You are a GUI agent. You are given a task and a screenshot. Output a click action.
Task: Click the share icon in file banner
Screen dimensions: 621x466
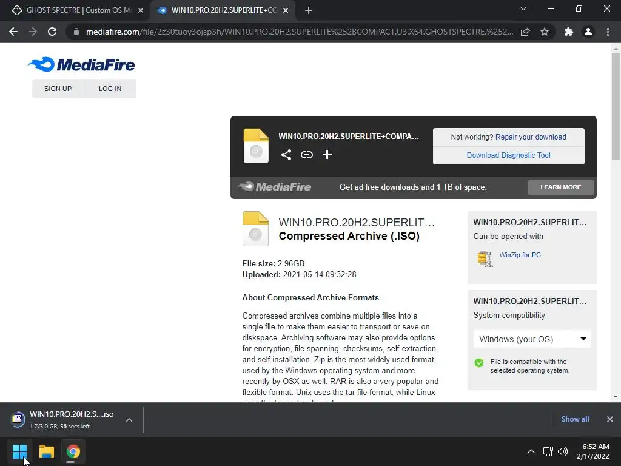click(x=286, y=155)
